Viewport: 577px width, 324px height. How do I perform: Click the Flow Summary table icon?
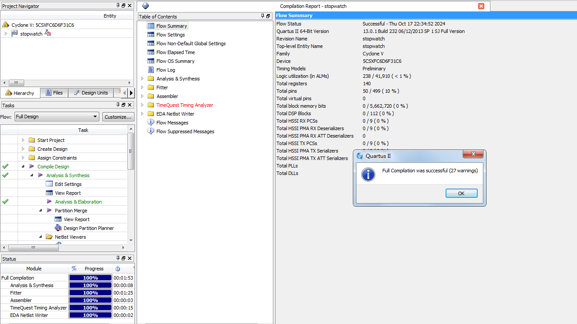pyautogui.click(x=151, y=26)
